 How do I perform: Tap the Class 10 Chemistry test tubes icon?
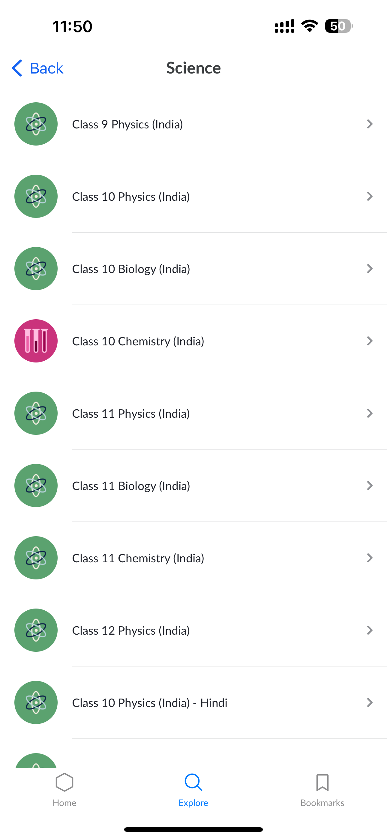pyautogui.click(x=36, y=341)
